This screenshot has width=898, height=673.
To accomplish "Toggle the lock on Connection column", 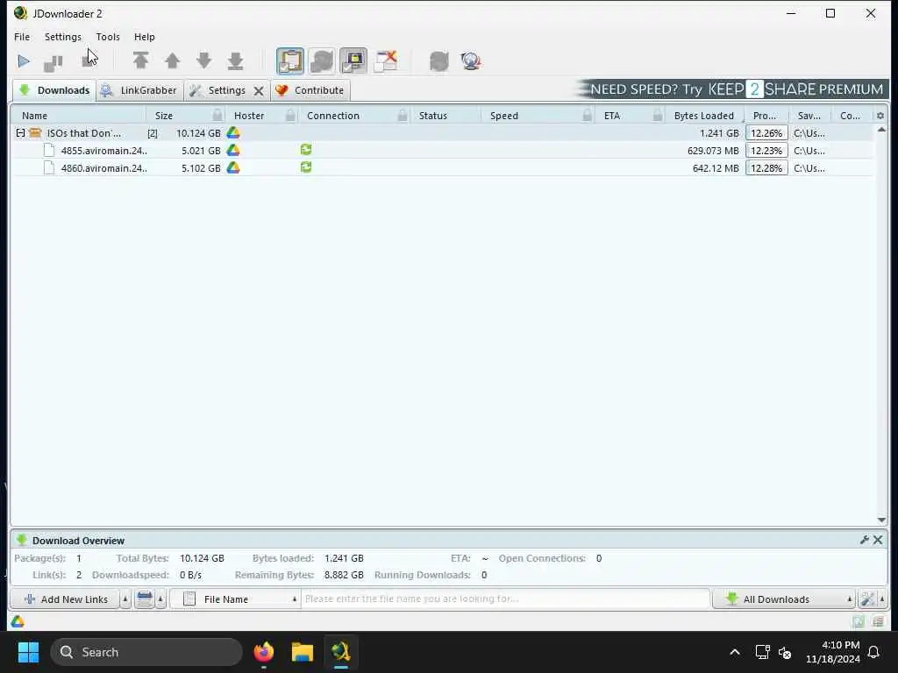I will 403,115.
